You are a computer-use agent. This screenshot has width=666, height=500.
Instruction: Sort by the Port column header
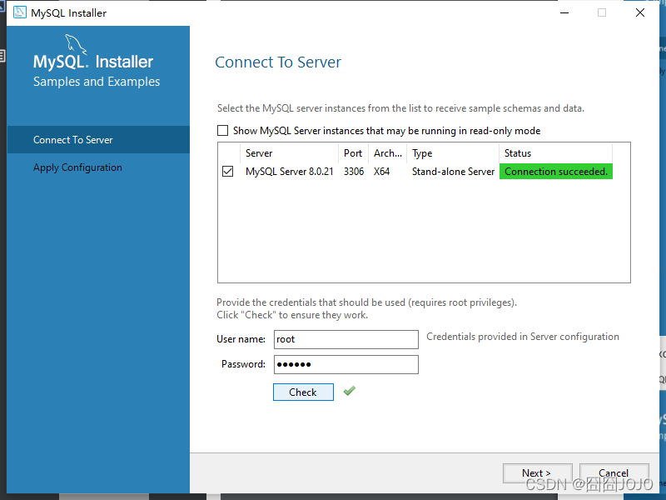coord(353,153)
